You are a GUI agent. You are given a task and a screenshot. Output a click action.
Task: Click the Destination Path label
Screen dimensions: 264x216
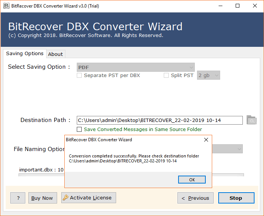[45, 120]
